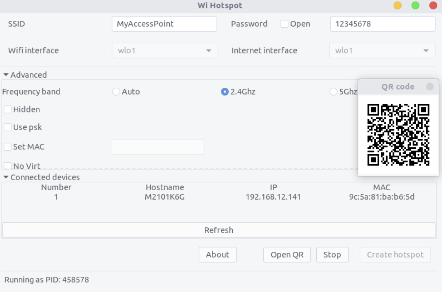This screenshot has width=442, height=292.
Task: Click MAC address 9c:5a:81:ba:b6:5d
Action: pyautogui.click(x=382, y=197)
